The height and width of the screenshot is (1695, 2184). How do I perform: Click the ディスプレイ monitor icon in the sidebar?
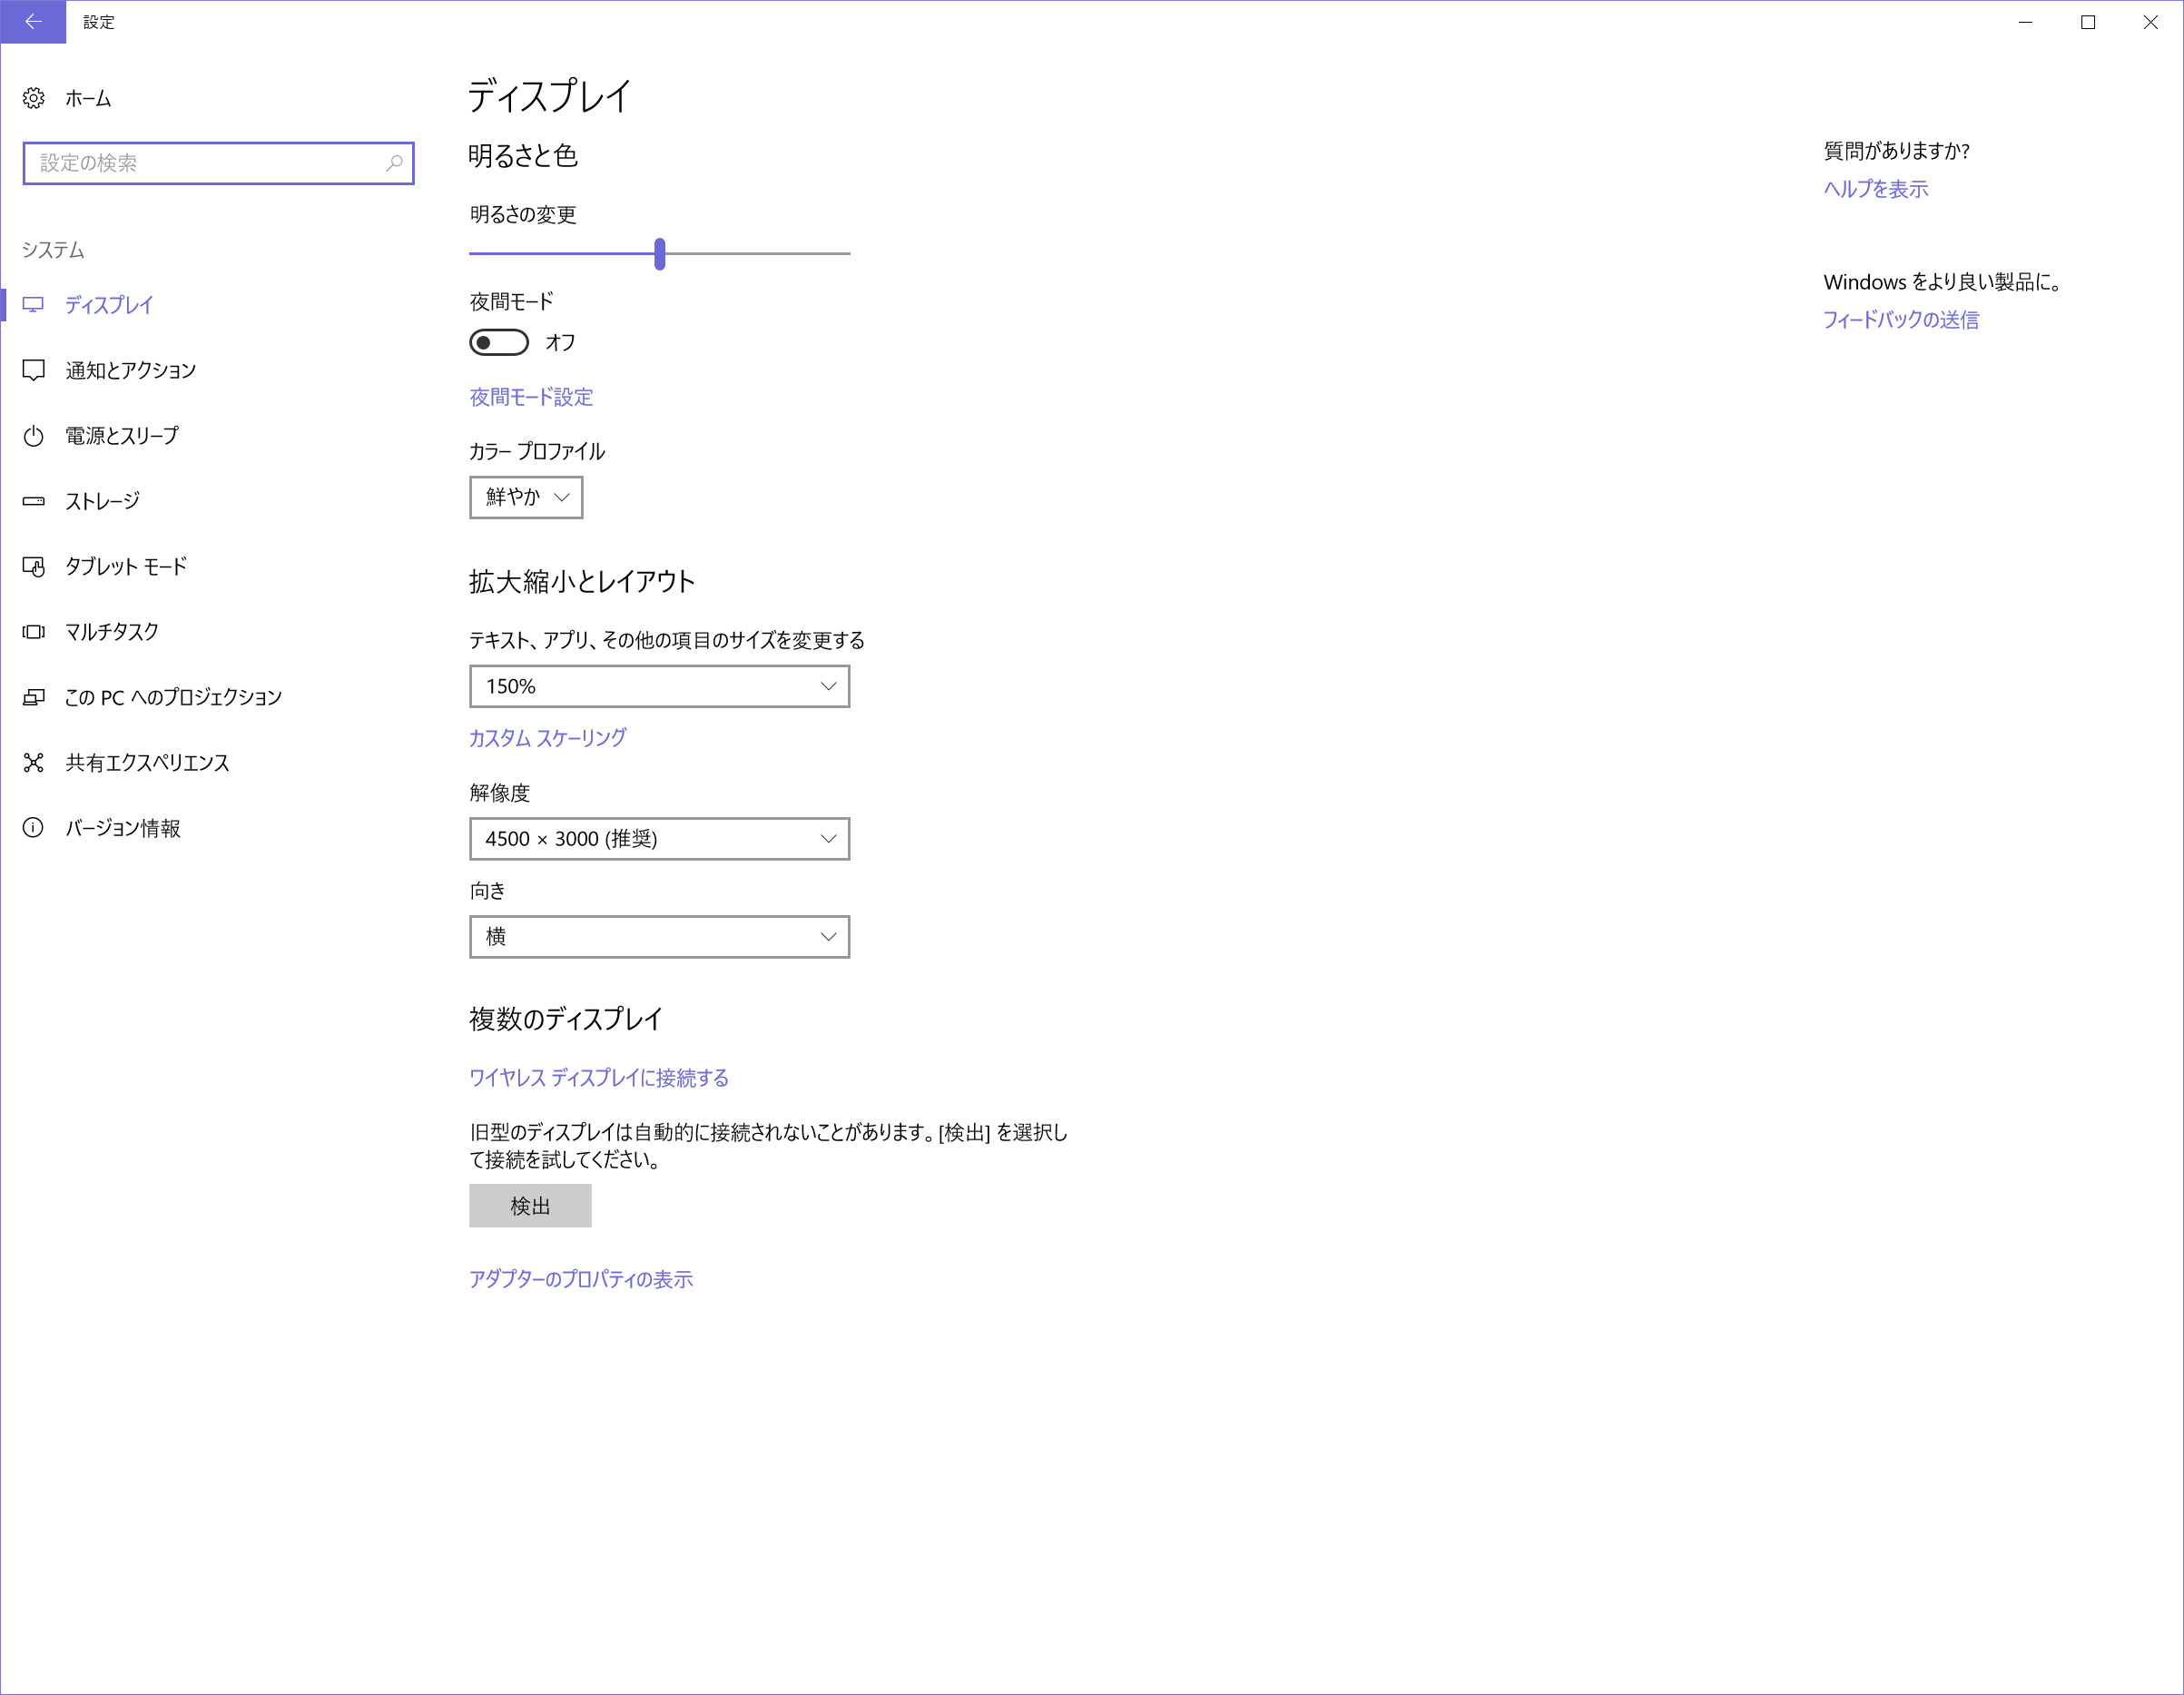pos(34,305)
